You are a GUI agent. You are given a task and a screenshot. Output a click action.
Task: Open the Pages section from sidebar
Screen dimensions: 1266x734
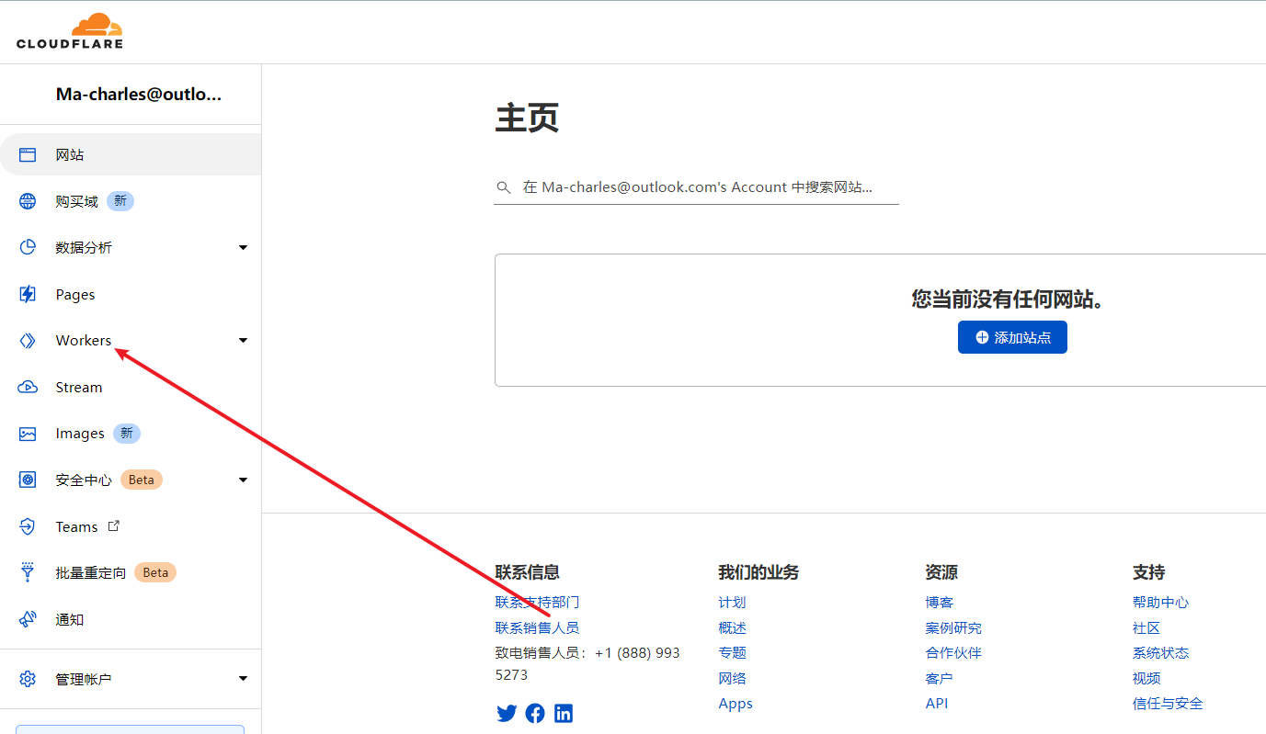click(x=28, y=293)
